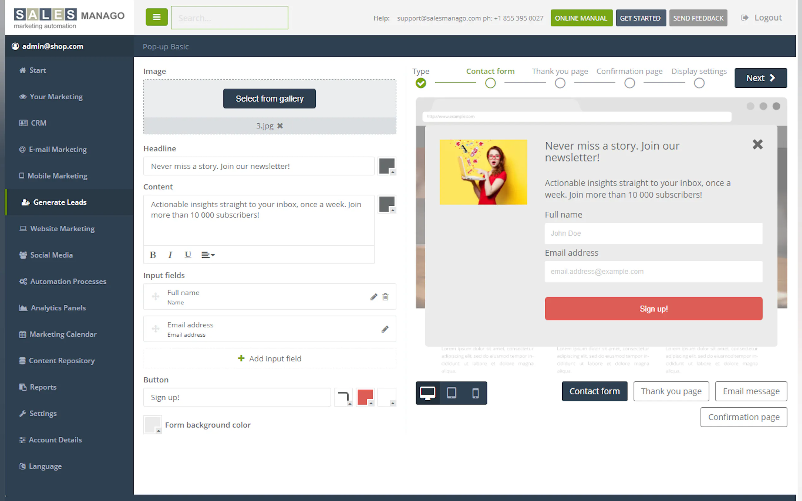Edit the Email address input field

tap(385, 329)
